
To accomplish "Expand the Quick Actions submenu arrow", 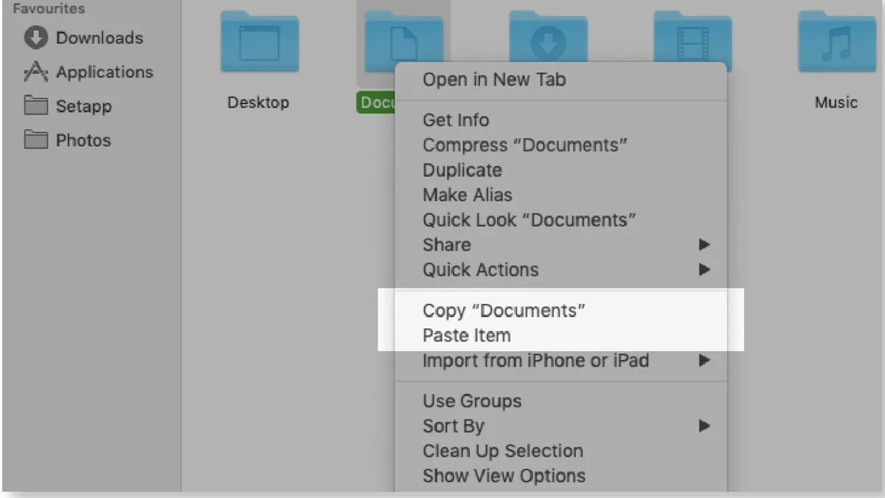I will pyautogui.click(x=704, y=270).
